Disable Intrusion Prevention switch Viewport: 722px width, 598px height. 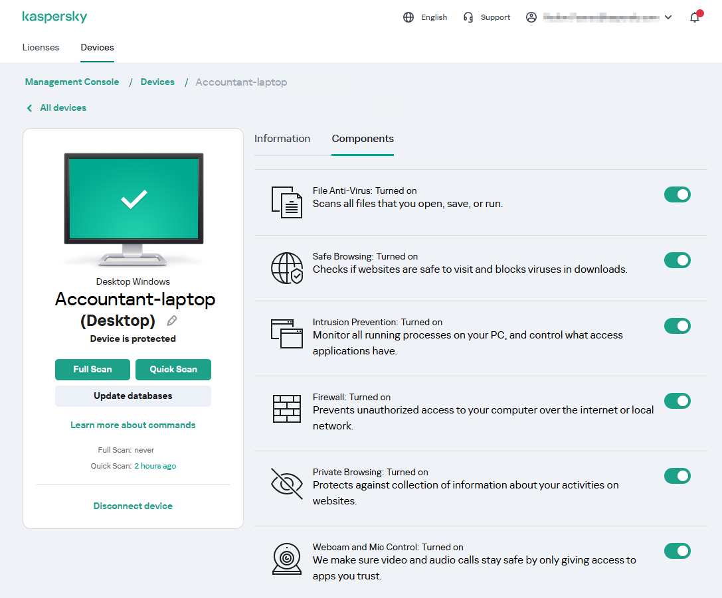point(677,326)
